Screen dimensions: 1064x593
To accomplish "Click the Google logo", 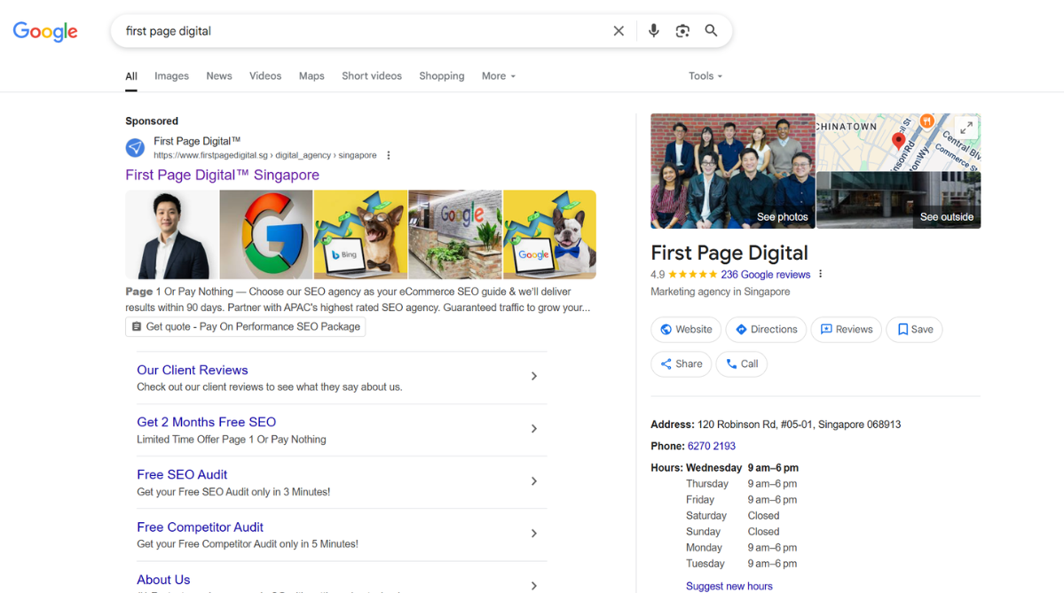I will coord(45,31).
